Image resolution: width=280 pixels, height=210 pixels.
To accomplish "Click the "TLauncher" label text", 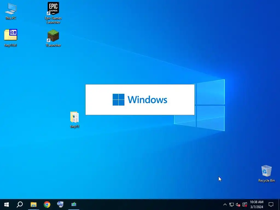I will tap(53, 45).
